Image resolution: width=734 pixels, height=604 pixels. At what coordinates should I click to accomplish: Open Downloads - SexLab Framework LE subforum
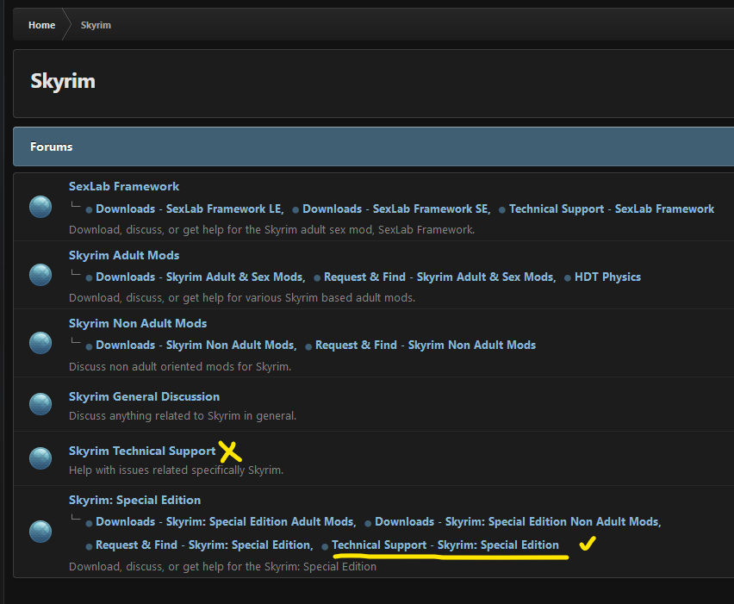(190, 209)
